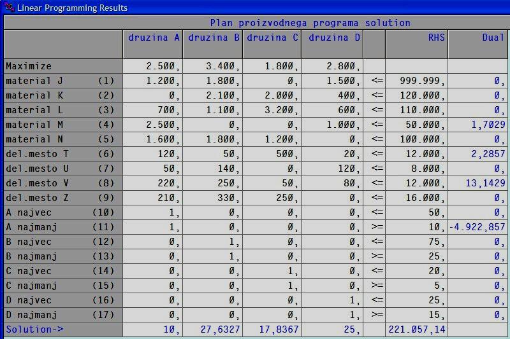510x339 pixels.
Task: Click the Linear Programming Results window icon
Action: 10,7
